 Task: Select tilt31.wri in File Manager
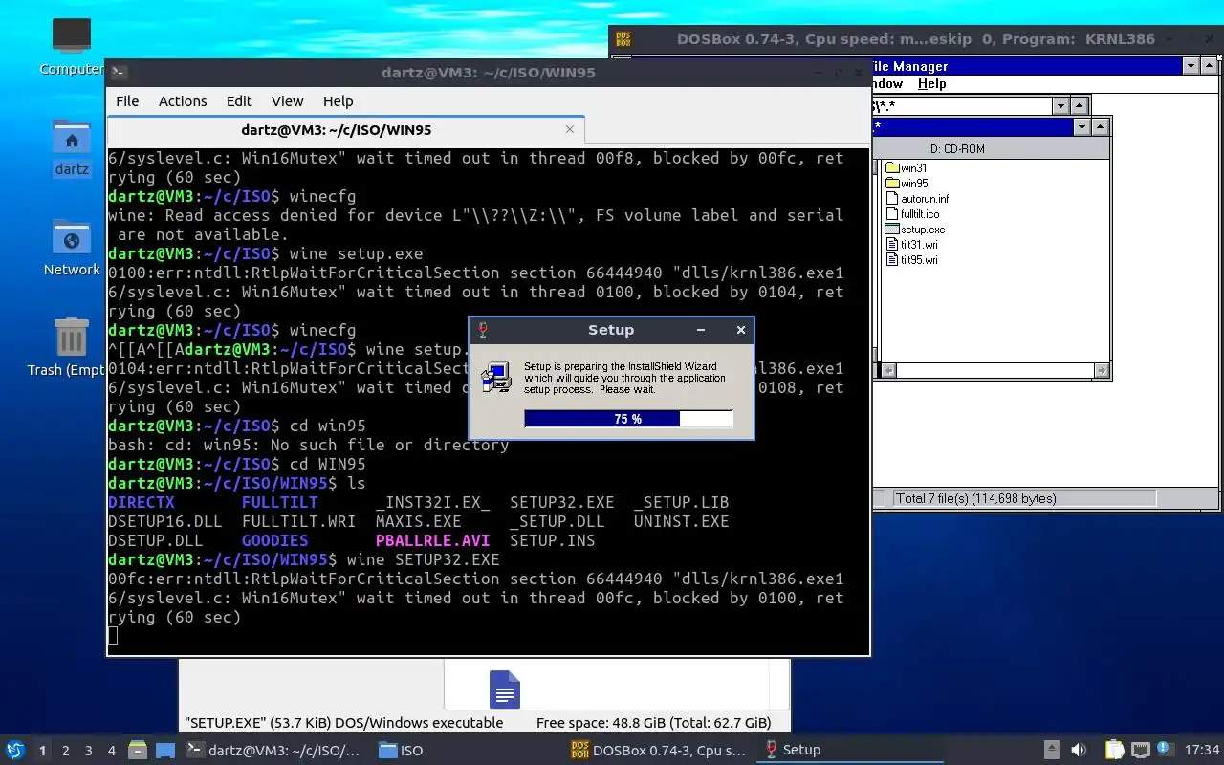(911, 245)
